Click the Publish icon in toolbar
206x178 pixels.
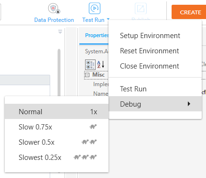[141, 9]
